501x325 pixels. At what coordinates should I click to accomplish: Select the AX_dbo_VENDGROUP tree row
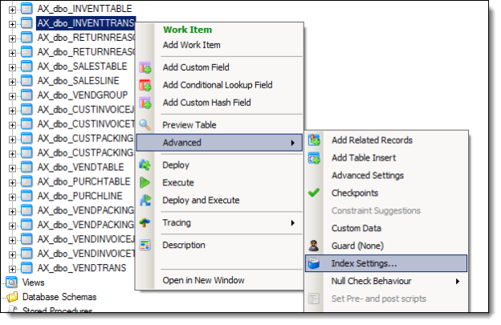click(x=83, y=95)
